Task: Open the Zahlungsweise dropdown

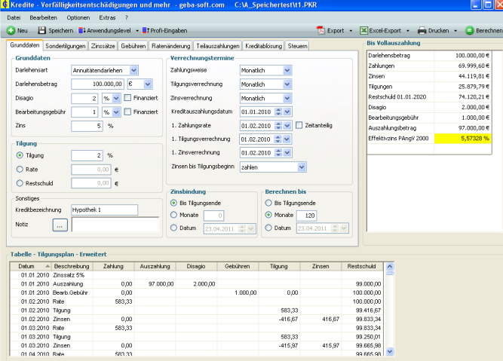Action: pyautogui.click(x=287, y=70)
